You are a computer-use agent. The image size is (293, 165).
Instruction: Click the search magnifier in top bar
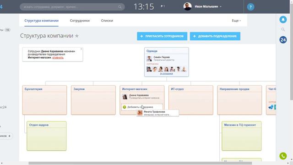point(119,7)
